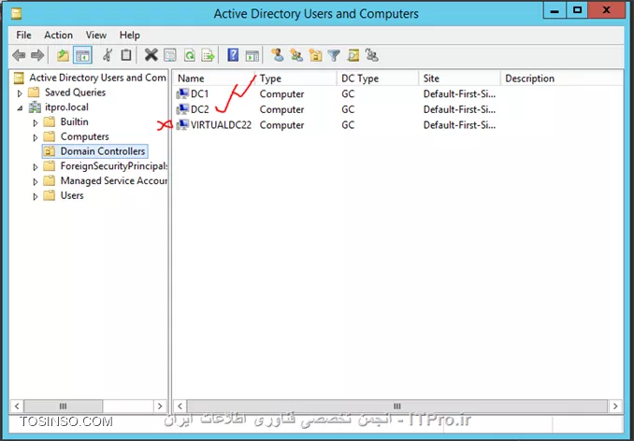Screen dimensions: 634x441
Task: Click the Create New Group icon
Action: (x=296, y=55)
